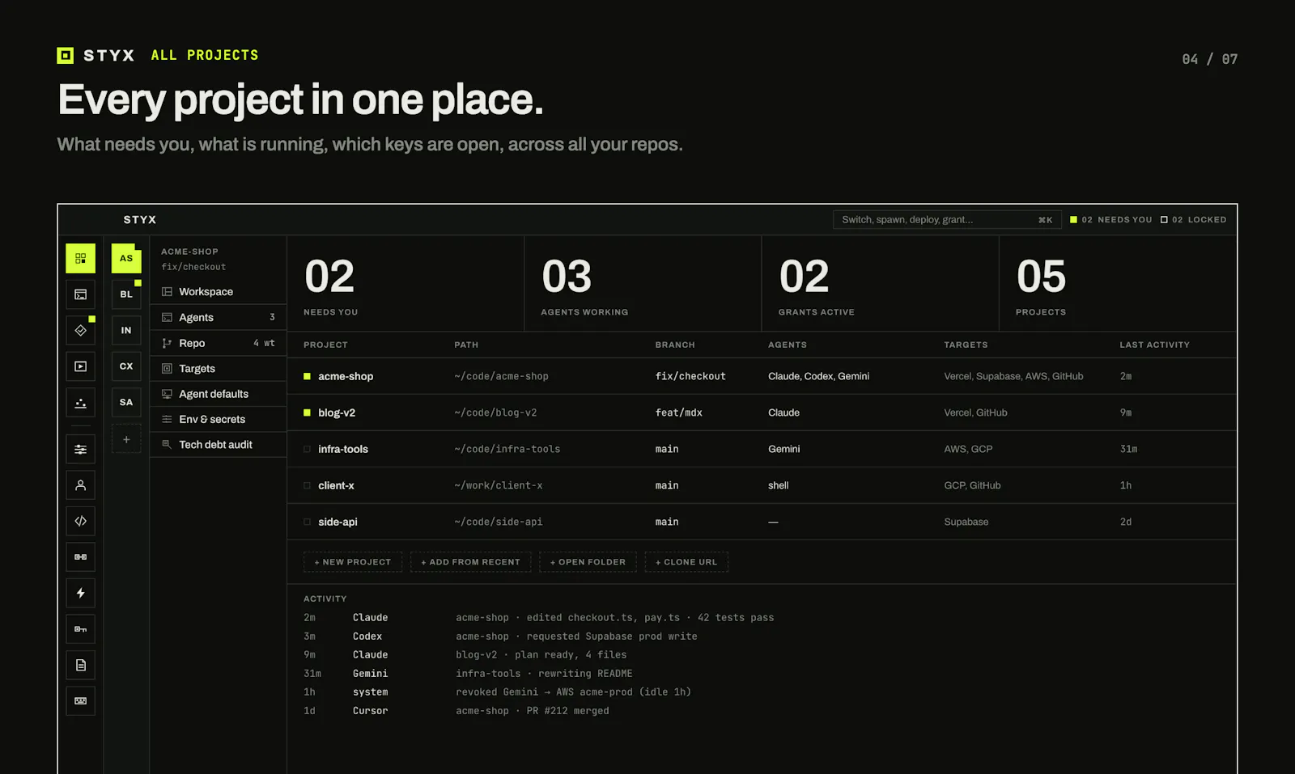Open Env & secrets in the project menu
Viewport: 1295px width, 774px height.
coord(219,419)
